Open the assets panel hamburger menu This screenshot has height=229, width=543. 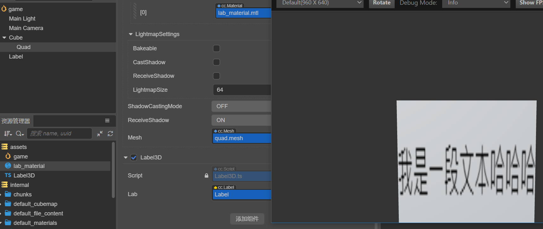click(107, 121)
